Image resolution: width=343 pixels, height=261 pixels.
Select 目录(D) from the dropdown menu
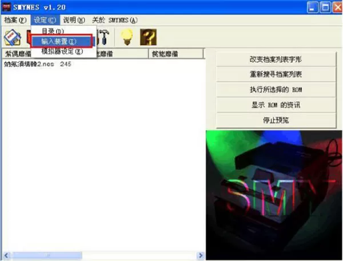(x=63, y=31)
